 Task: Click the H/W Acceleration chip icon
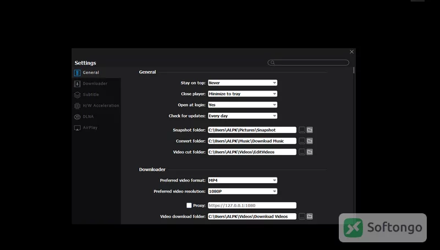coord(77,106)
